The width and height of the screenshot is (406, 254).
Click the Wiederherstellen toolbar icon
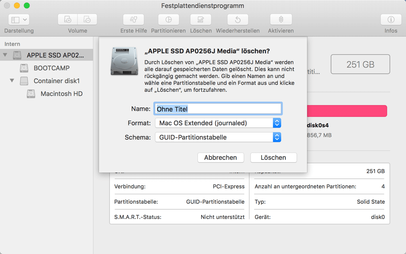coord(238,20)
